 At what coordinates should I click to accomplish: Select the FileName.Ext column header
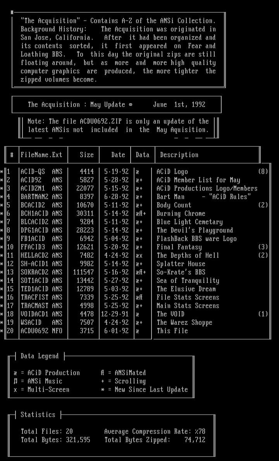(x=41, y=155)
